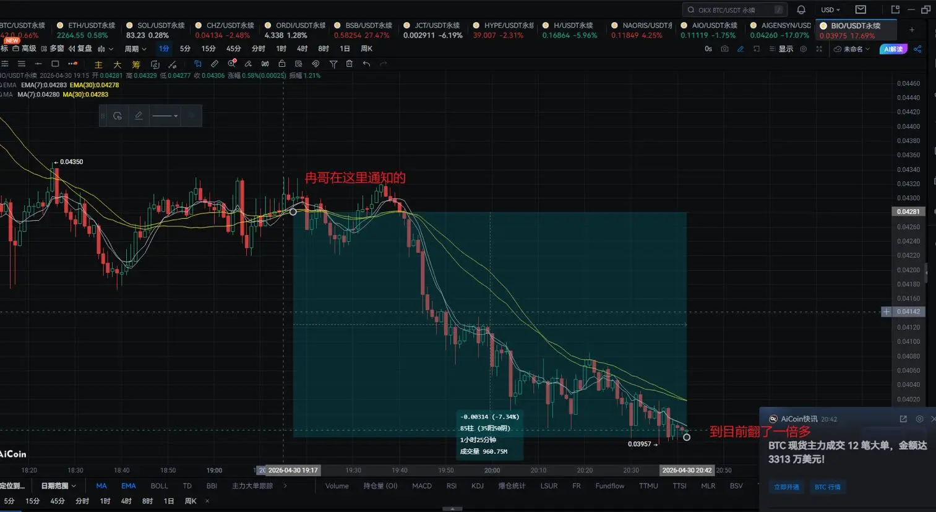Open the 多窗 multi-window layout
936x512 pixels.
click(53, 49)
